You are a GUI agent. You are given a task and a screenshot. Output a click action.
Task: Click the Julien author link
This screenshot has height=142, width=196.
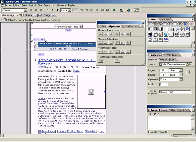tap(76, 71)
